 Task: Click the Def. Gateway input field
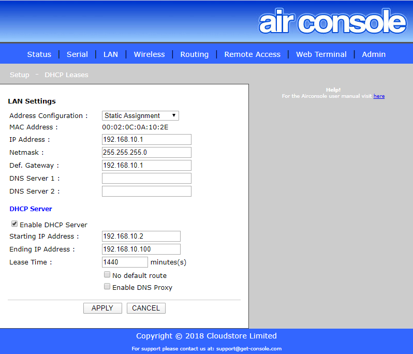pyautogui.click(x=146, y=165)
